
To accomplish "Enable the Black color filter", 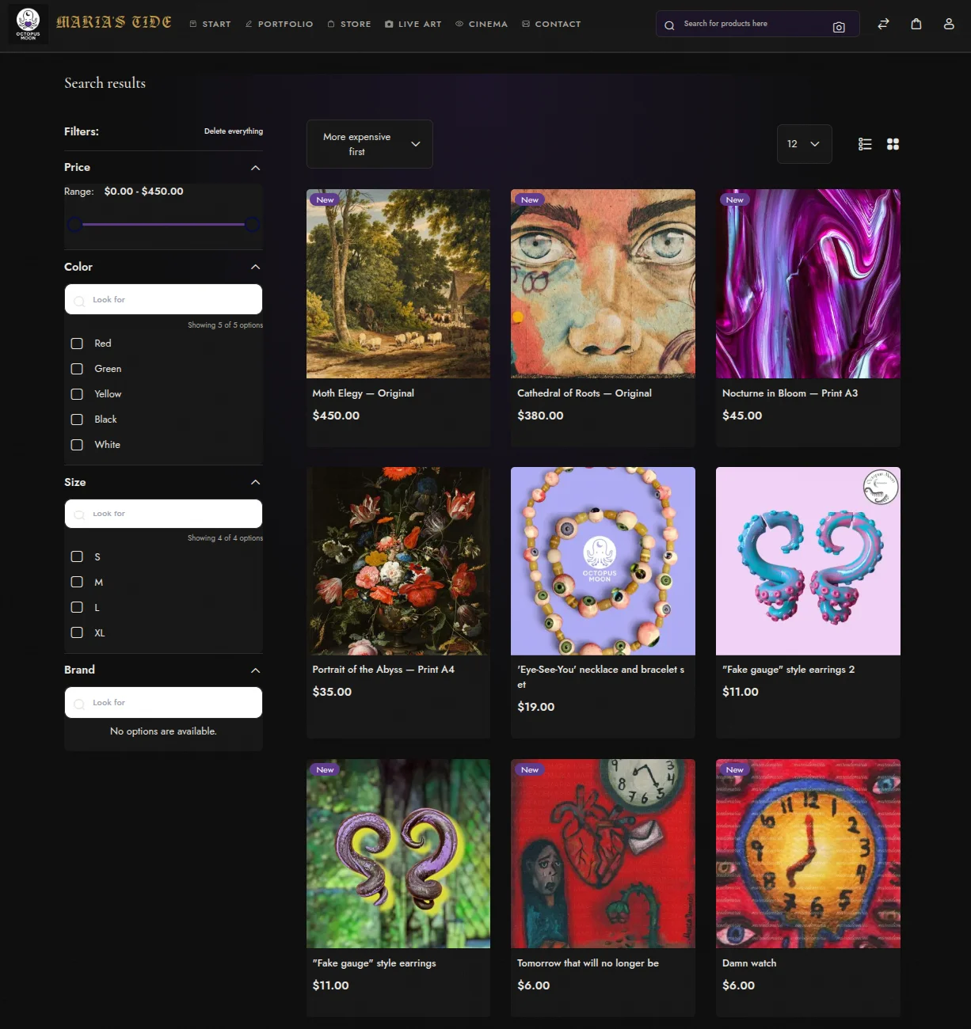I will point(77,419).
